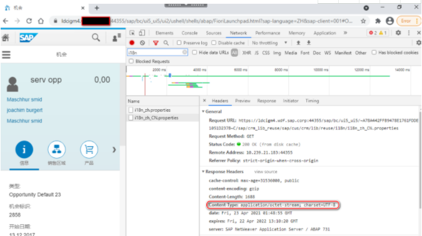422x236 pixels.
Task: Open the Fiori user menu icon
Action: pos(116,37)
